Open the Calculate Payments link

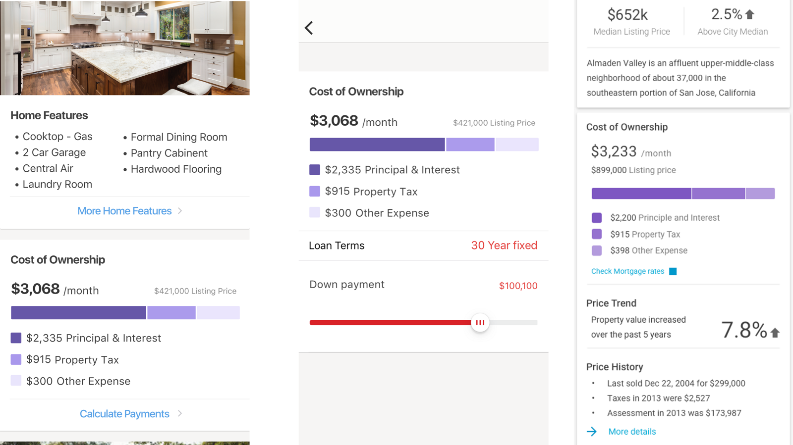(124, 414)
